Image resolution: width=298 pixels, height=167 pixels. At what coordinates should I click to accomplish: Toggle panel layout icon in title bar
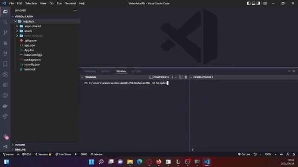[x=253, y=3]
